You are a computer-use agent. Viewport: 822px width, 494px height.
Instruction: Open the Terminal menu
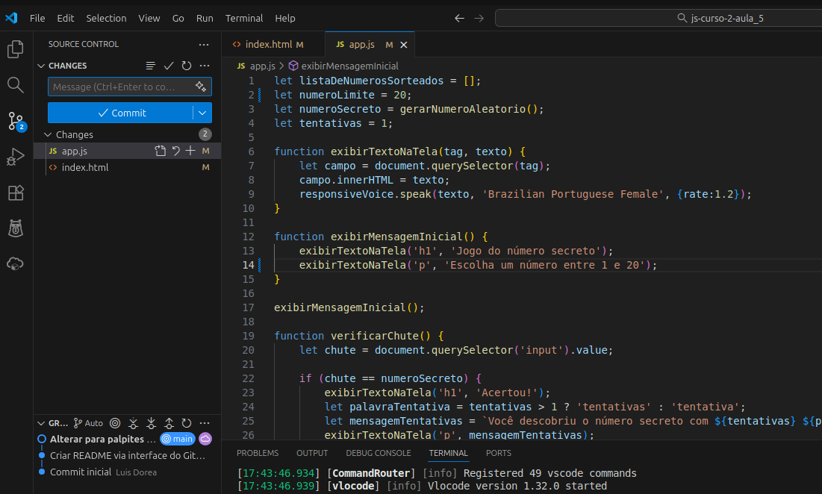(x=244, y=18)
